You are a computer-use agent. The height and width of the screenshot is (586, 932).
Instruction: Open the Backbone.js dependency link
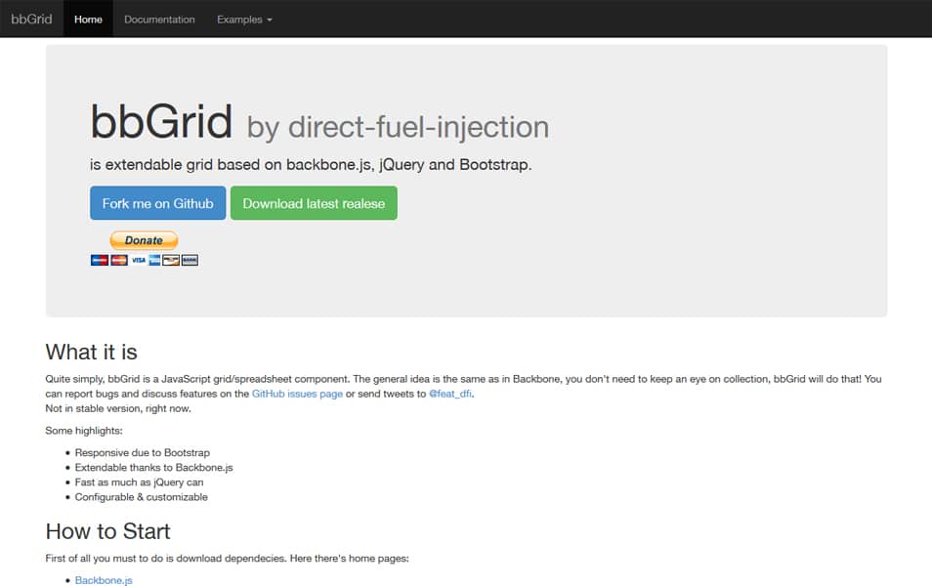[x=104, y=580]
